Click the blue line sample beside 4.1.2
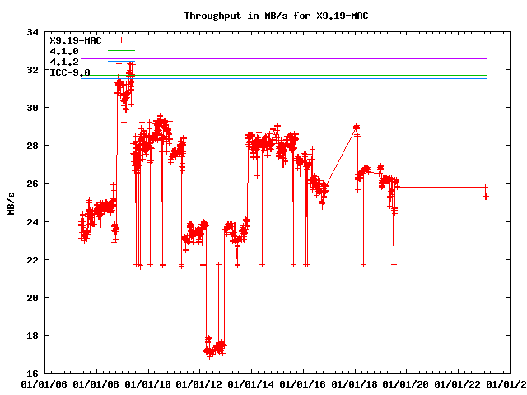The image size is (527, 395). 120,62
